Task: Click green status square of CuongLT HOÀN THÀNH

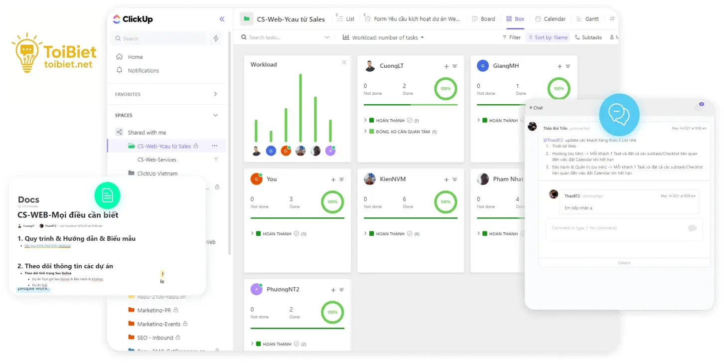Action: (x=372, y=120)
